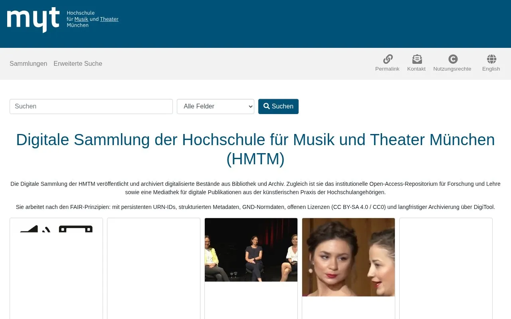
Task: Expand the Alle Felder dropdown
Action: [x=216, y=106]
